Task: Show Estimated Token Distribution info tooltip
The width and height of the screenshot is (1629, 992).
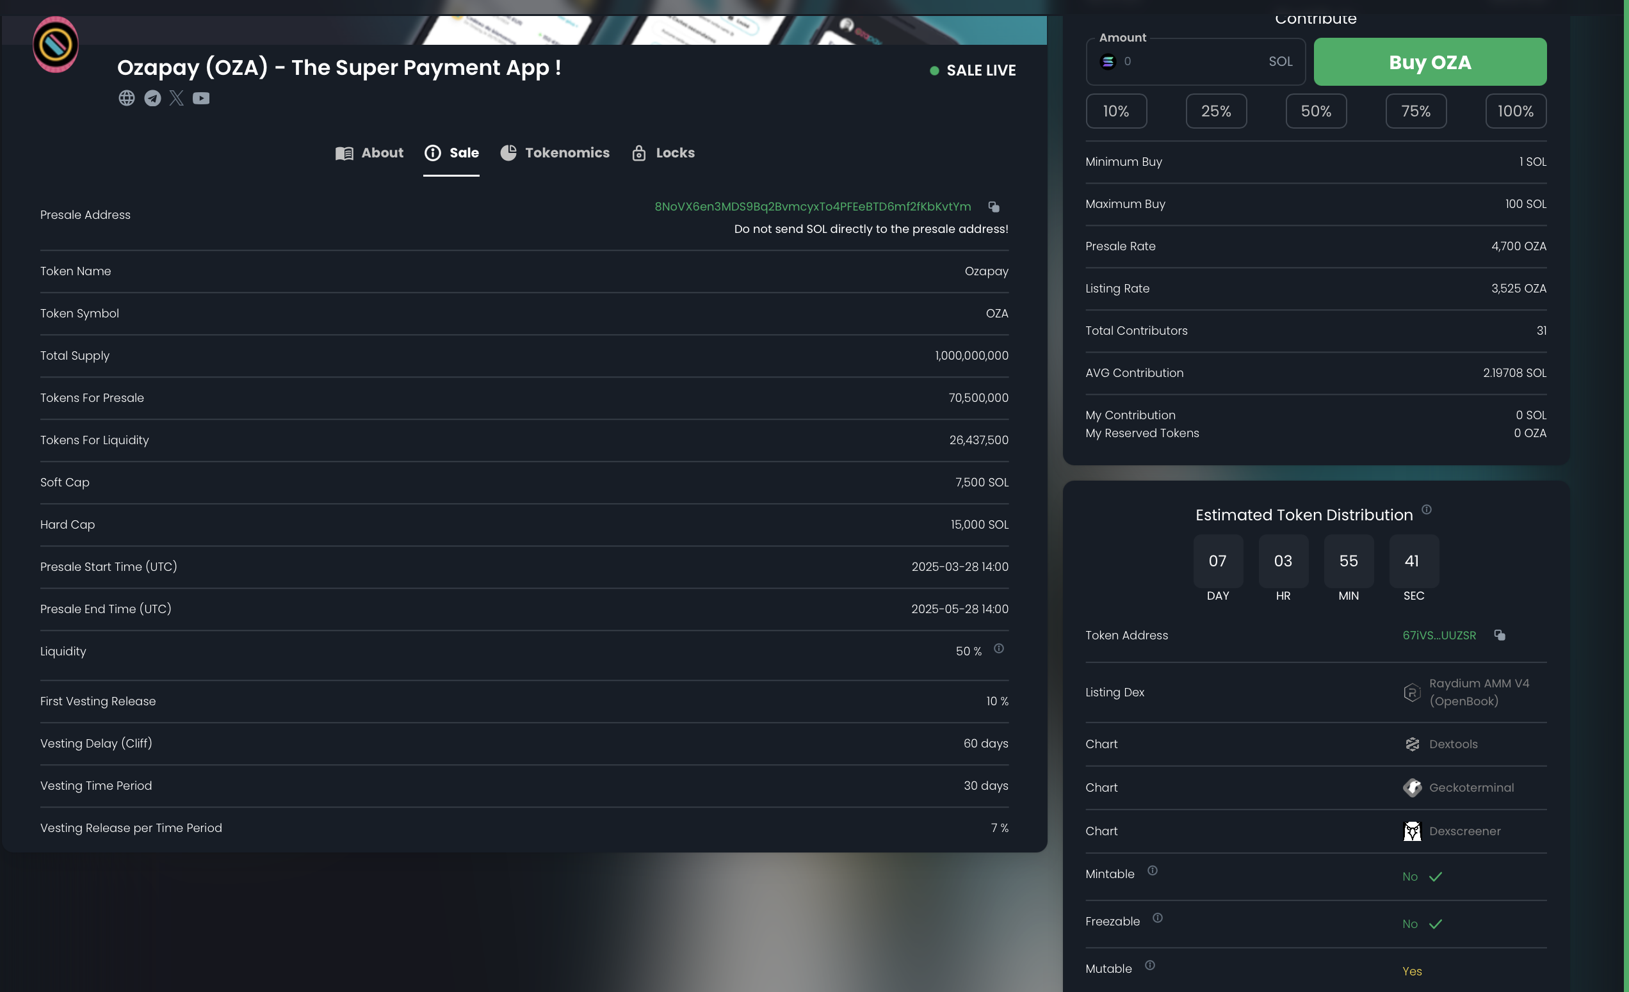Action: 1427,509
